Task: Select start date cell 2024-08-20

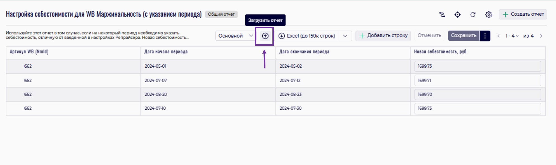Action: point(208,94)
